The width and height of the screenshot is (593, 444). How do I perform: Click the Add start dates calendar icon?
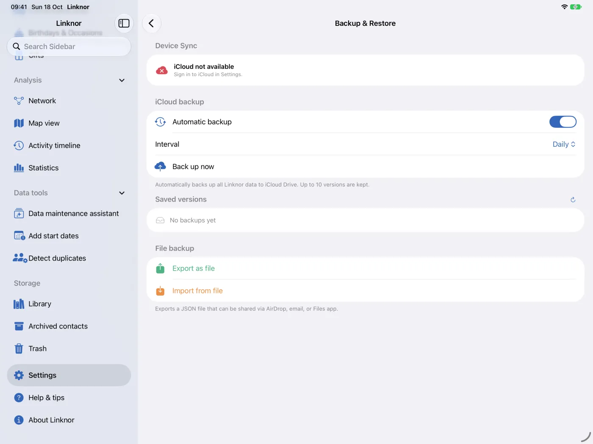19,236
